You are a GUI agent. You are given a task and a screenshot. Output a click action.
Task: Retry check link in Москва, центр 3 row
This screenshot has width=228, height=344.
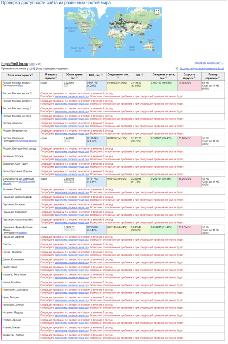tap(72, 119)
